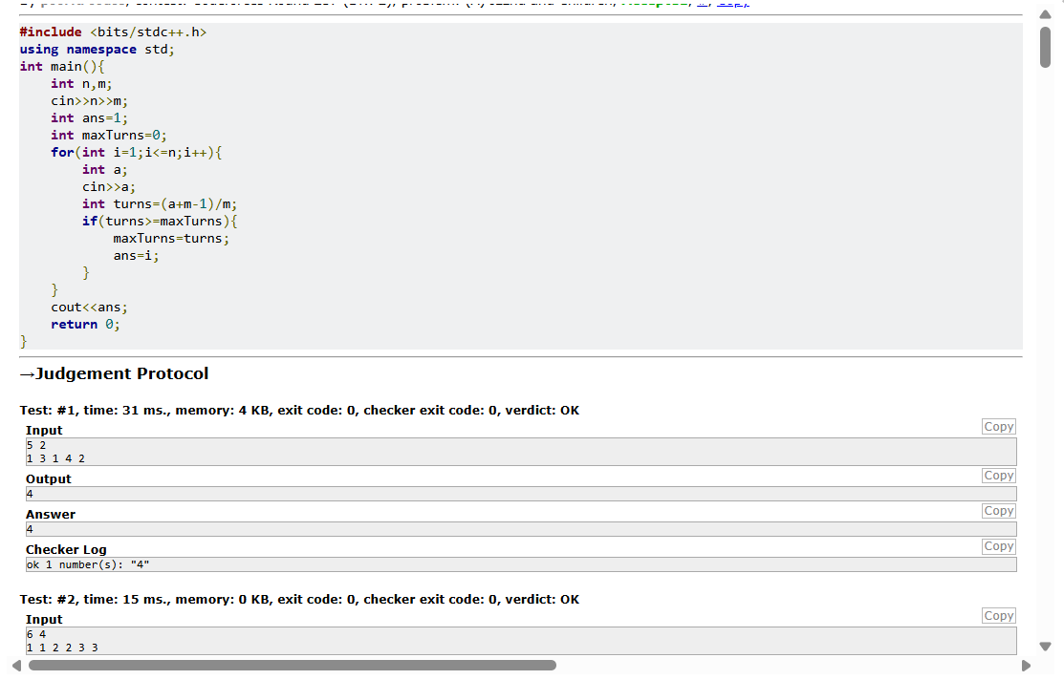This screenshot has height=680, width=1064.
Task: Click the horizontal scrollbar track right of thumb
Action: 787,666
